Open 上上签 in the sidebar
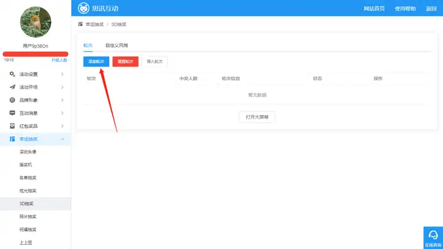This screenshot has width=443, height=249. pyautogui.click(x=26, y=242)
